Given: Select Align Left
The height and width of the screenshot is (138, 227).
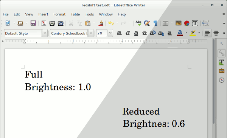Looking at the screenshot, I should click(208, 33).
